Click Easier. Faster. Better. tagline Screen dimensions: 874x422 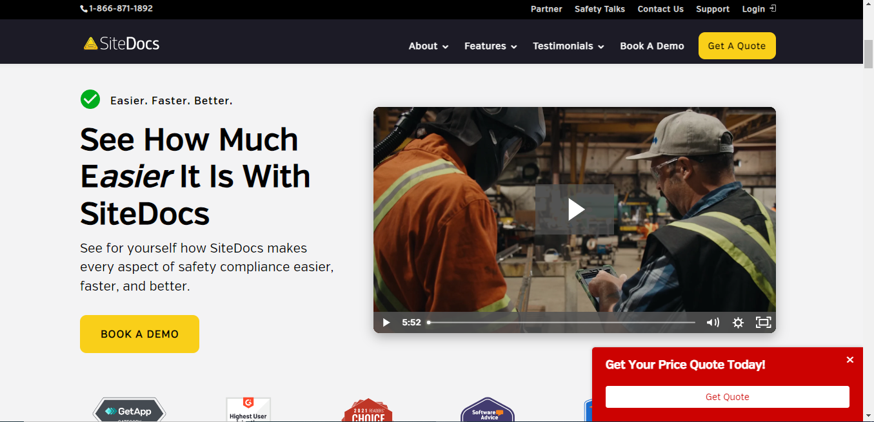coord(172,101)
